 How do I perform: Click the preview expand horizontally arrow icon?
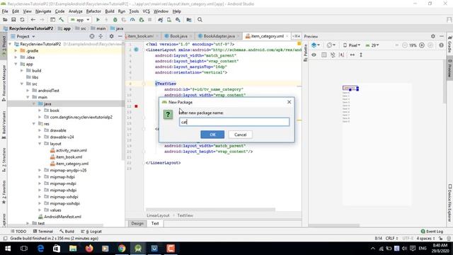(x=352, y=55)
